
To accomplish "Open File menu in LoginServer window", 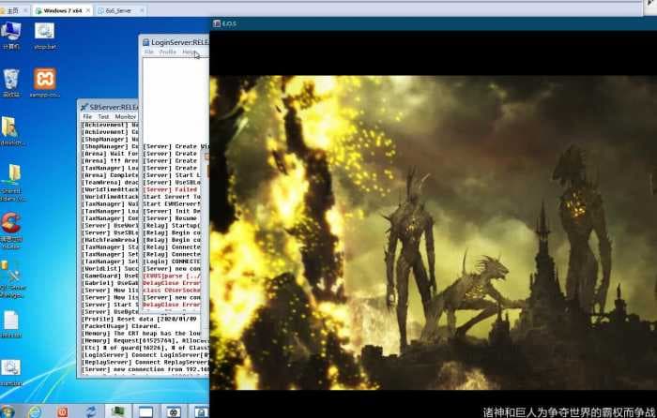I will point(148,52).
